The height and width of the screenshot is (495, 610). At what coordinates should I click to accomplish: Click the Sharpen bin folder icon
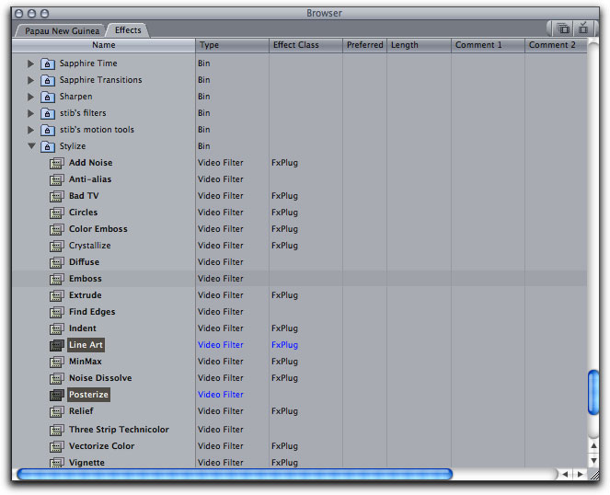[48, 97]
